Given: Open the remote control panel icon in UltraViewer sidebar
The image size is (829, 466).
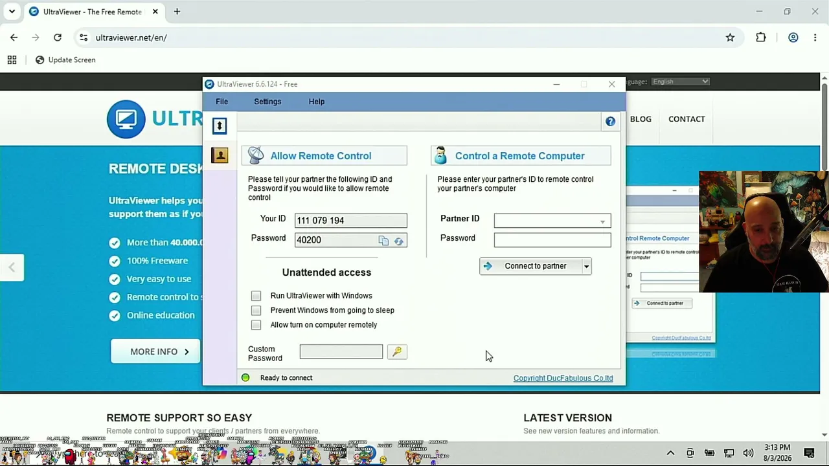Looking at the screenshot, I should coord(220,126).
